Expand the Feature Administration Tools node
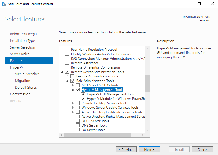Image resolution: width=218 pixels, height=155 pixels. pyautogui.click(x=68, y=76)
